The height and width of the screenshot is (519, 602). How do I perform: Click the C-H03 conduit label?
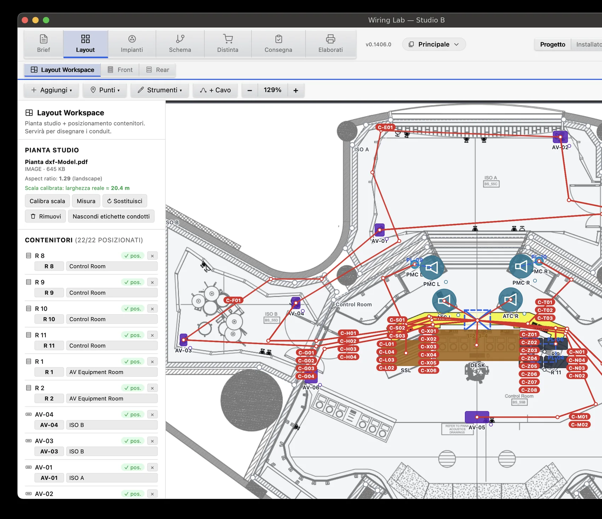click(x=348, y=349)
